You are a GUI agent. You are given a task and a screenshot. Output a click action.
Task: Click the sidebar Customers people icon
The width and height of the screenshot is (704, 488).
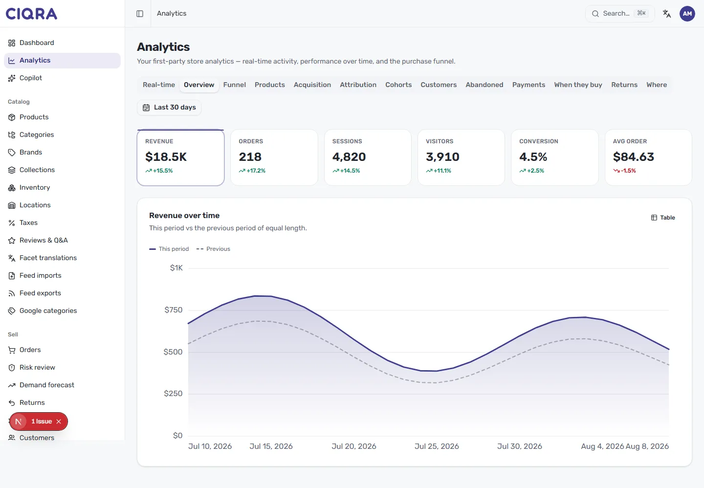tap(12, 438)
